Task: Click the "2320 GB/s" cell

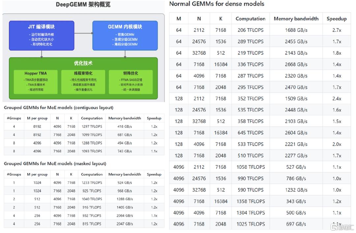Action: 296,75
